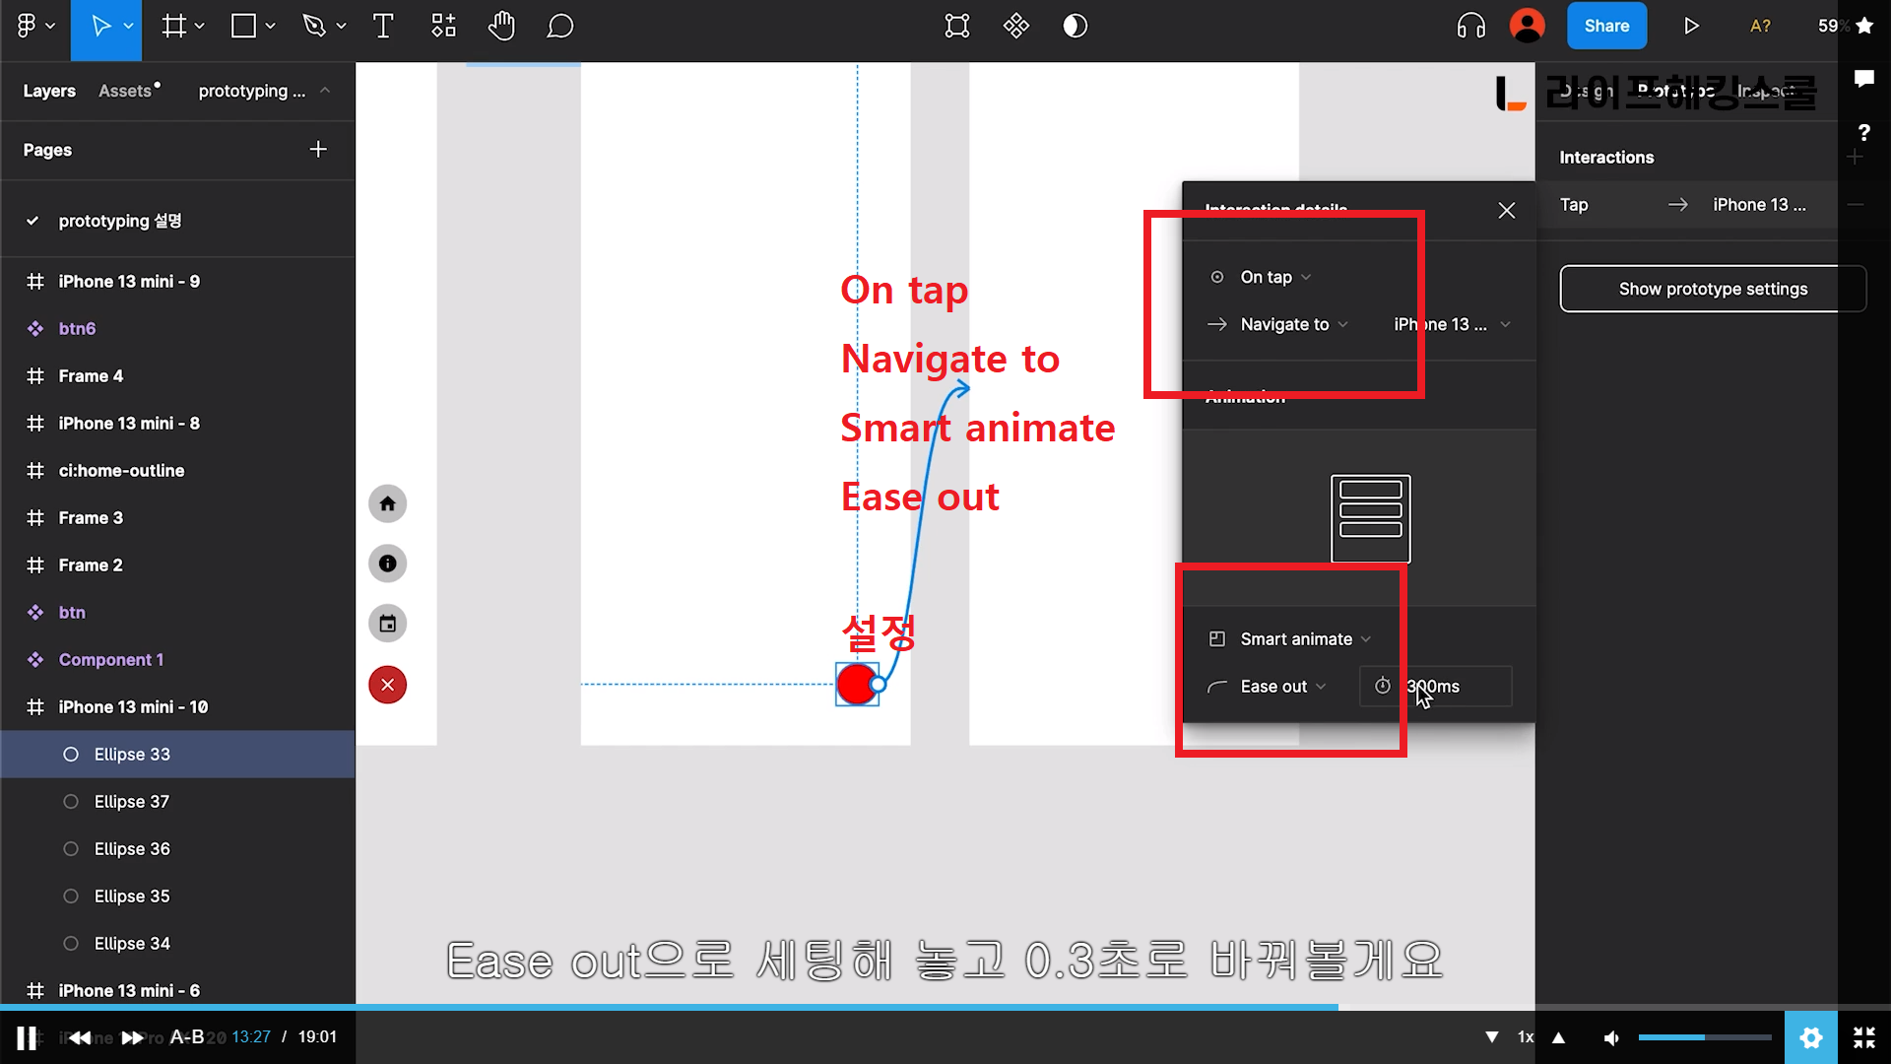
Task: Open the headphones audio icon
Action: pyautogui.click(x=1470, y=27)
